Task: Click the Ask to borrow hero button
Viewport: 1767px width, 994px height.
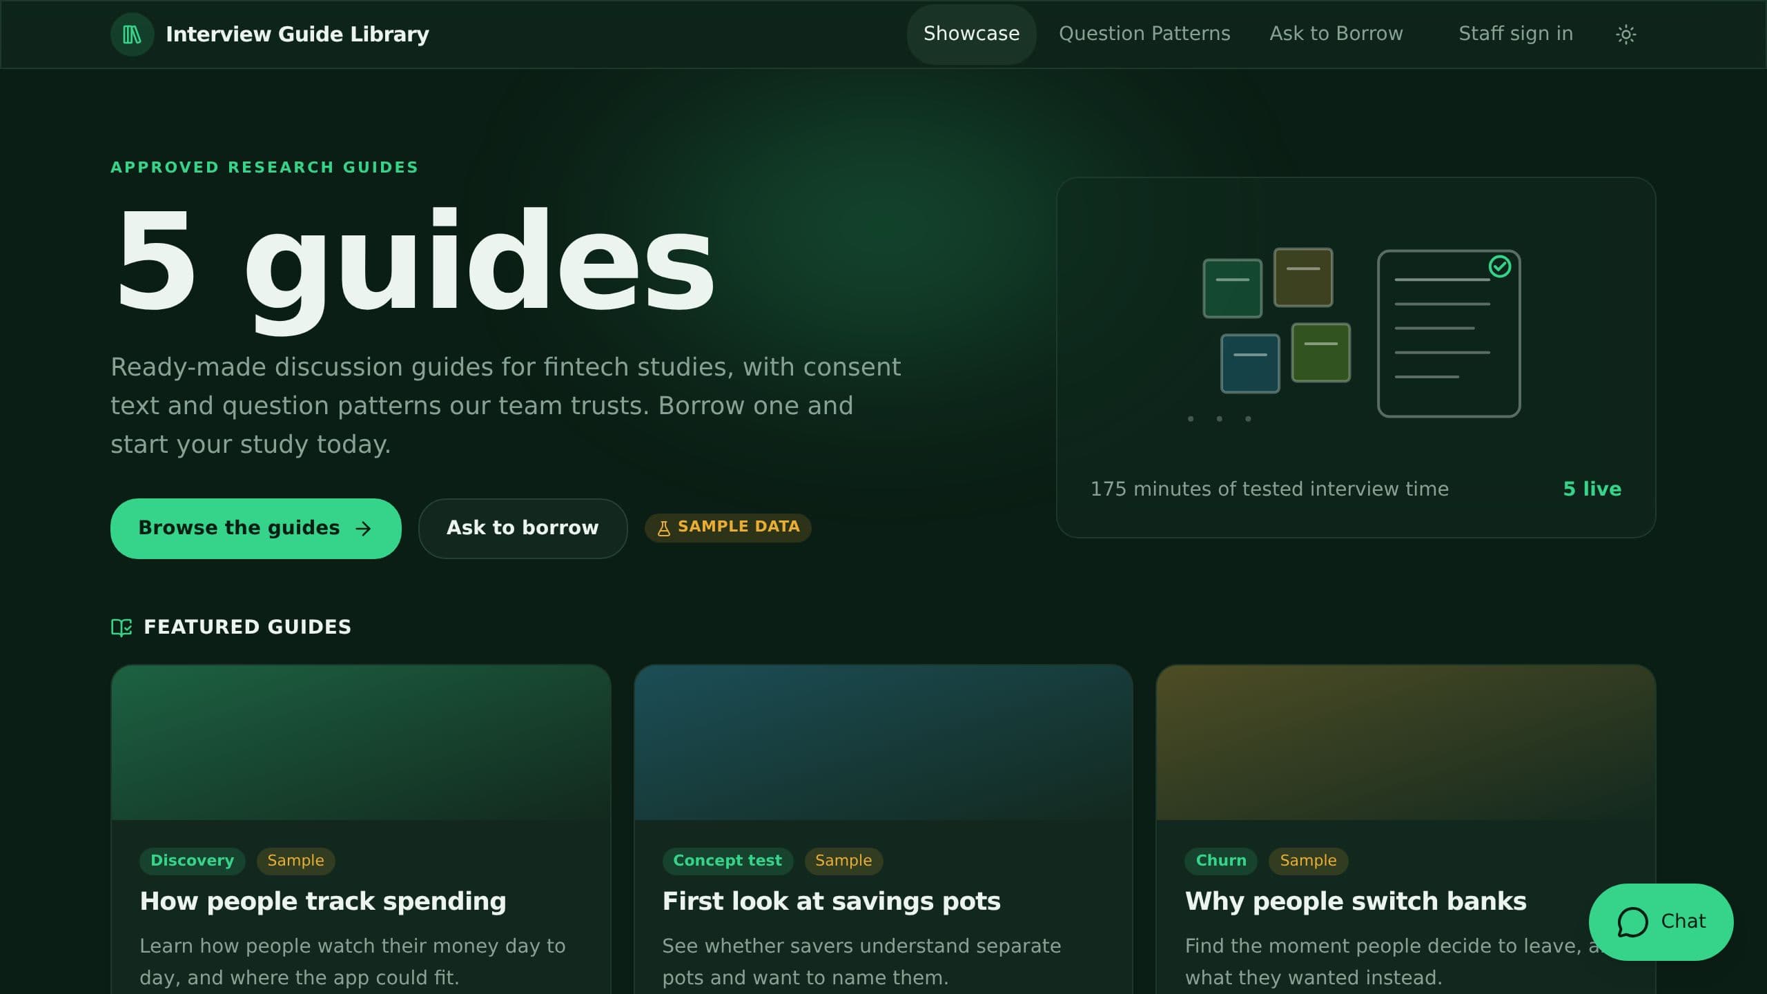Action: pos(523,529)
